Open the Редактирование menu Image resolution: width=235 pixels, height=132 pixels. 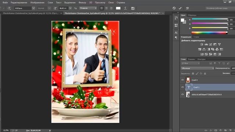tap(19, 3)
